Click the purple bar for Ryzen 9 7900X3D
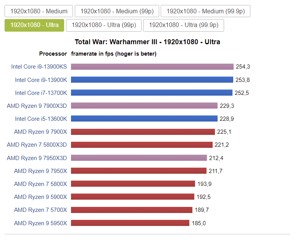 pyautogui.click(x=144, y=106)
